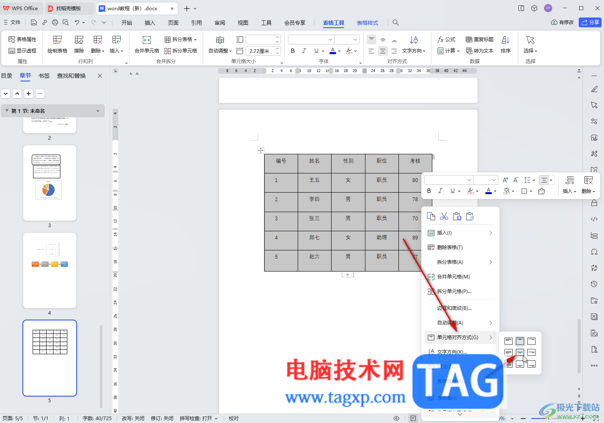Toggle spell check status in status bar
Image resolution: width=604 pixels, height=423 pixels.
click(199, 418)
